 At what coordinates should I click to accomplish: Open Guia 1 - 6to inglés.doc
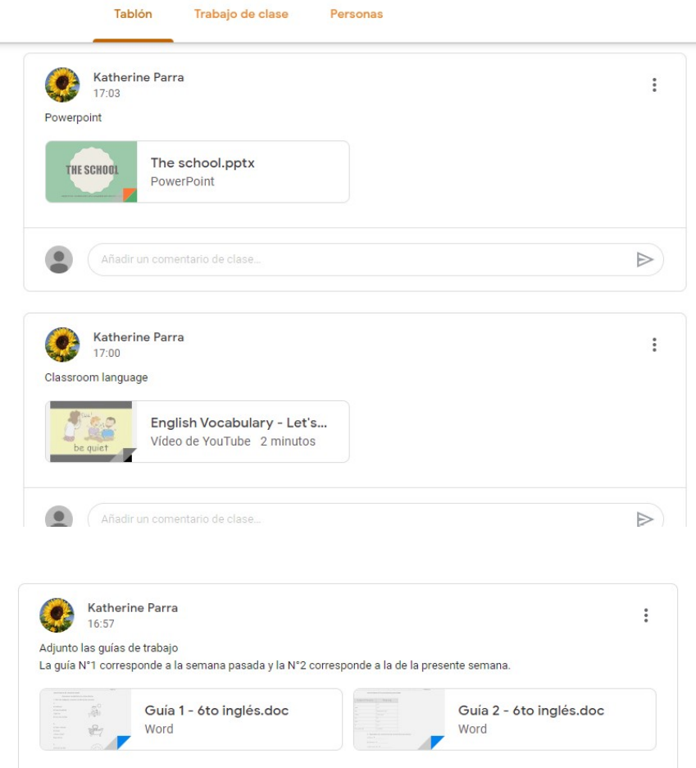point(191,720)
